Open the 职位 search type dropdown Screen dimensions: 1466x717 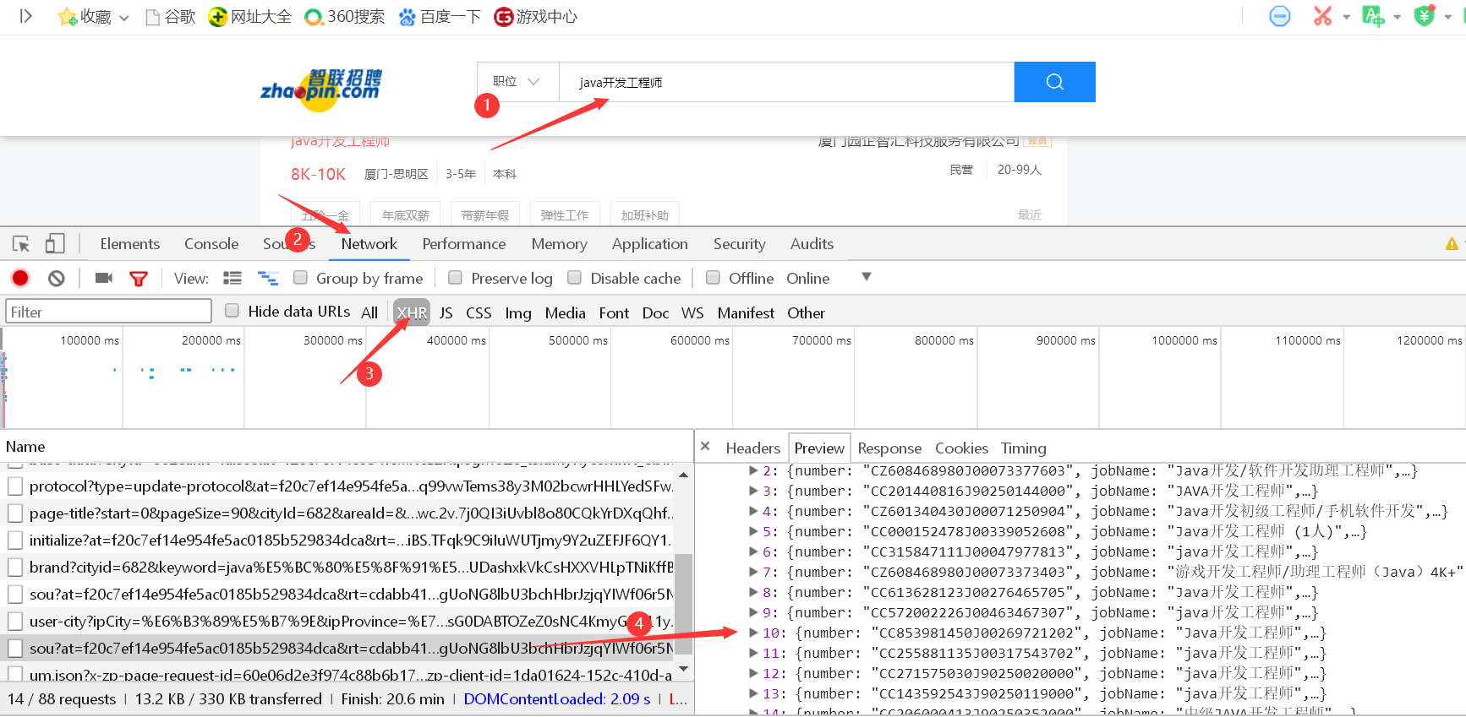(x=517, y=82)
